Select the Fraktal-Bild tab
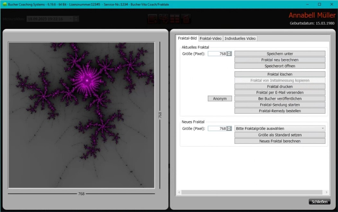The image size is (338, 212). click(187, 38)
